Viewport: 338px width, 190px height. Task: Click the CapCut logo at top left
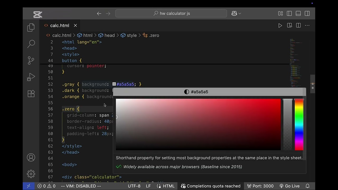click(37, 15)
